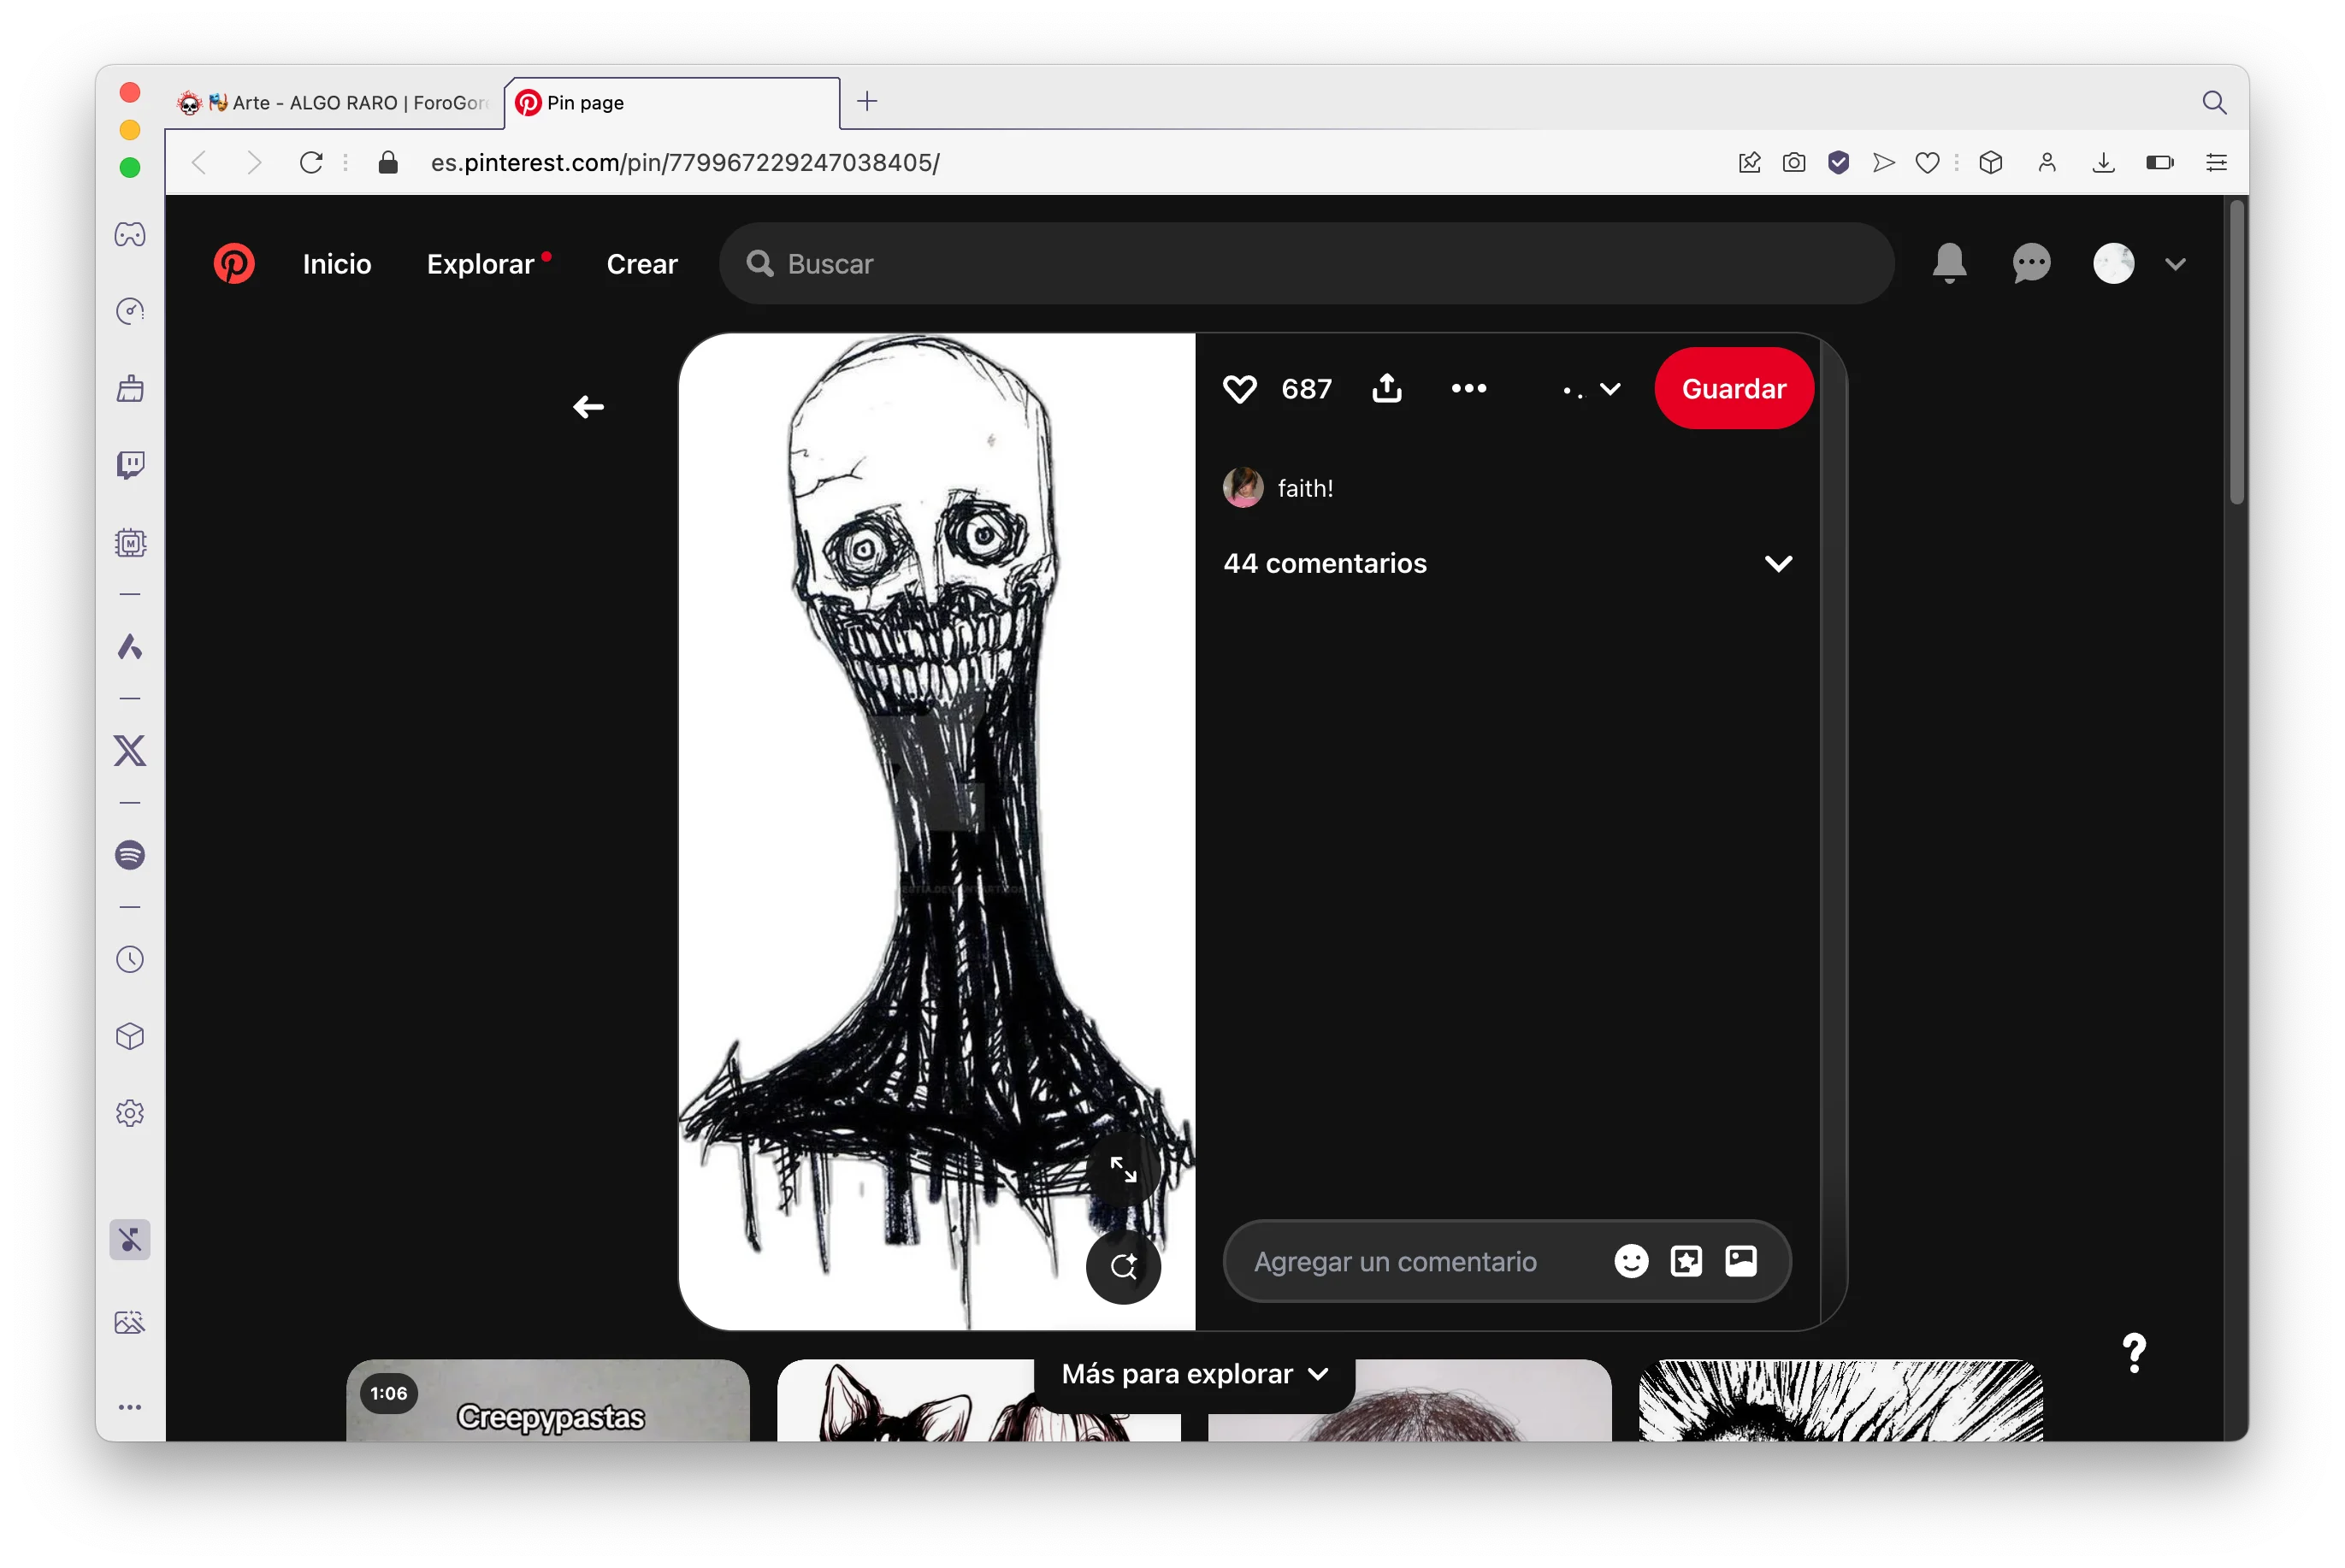The width and height of the screenshot is (2345, 1568).
Task: Add page to bookmarks heart icon
Action: pos(1927,162)
